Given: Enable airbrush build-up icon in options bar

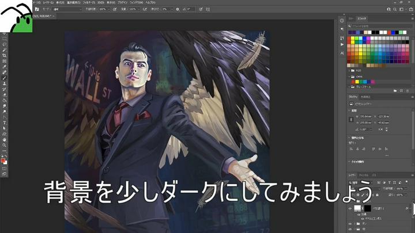Looking at the screenshot, I should point(145,9).
